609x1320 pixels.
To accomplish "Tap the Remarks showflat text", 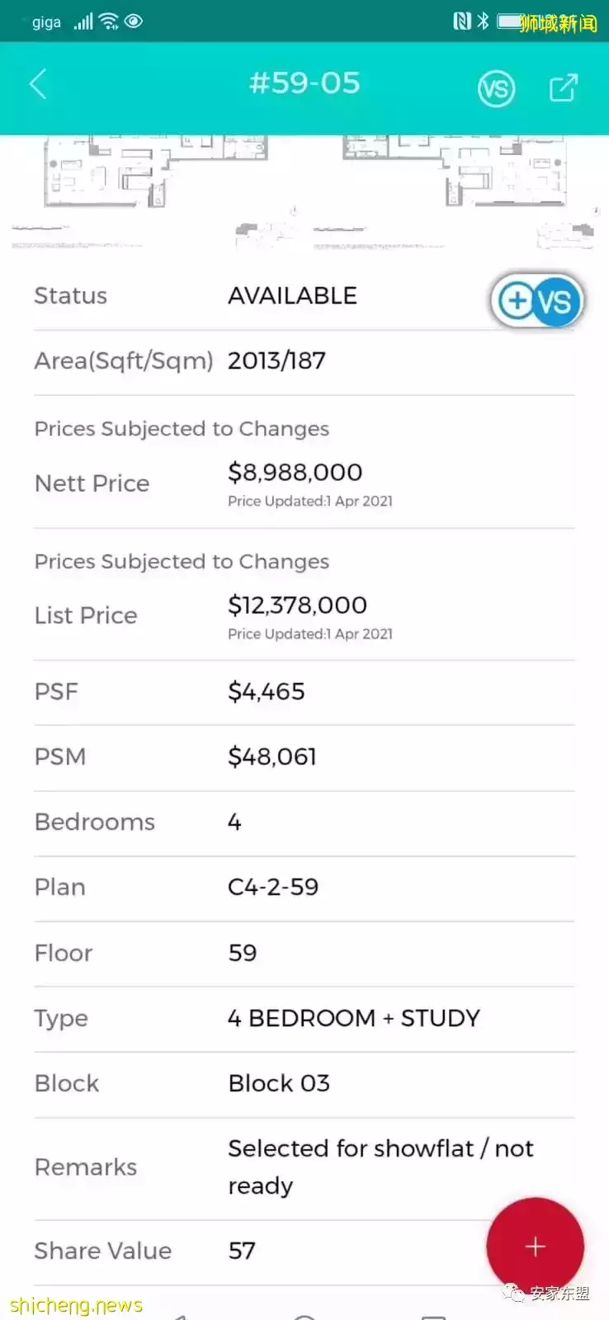I will [380, 1167].
